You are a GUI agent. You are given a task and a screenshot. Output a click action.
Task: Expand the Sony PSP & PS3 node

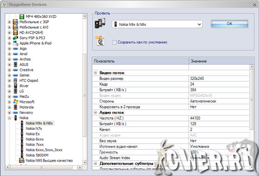(x=9, y=38)
